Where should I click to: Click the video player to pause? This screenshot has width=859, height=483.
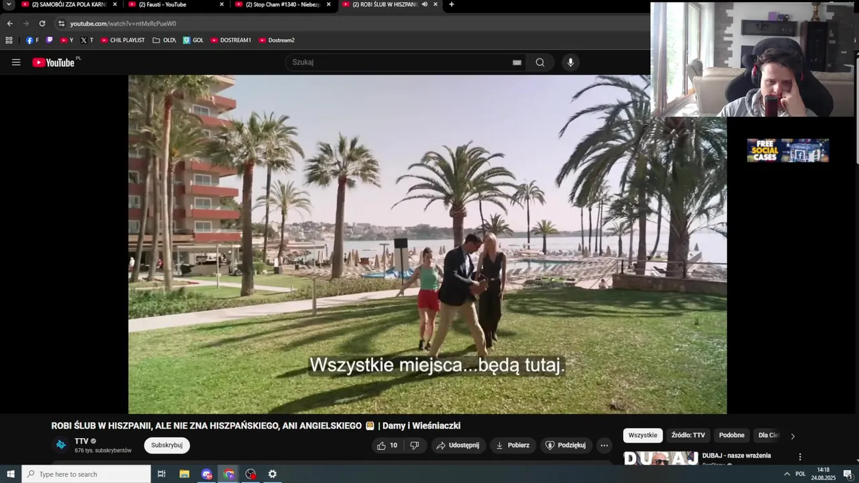[427, 244]
